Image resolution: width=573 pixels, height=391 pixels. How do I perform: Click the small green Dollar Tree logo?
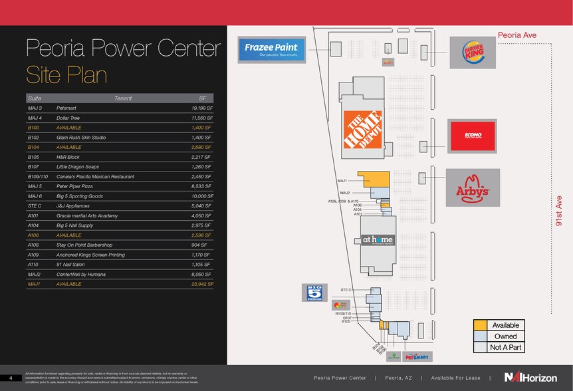(x=394, y=356)
